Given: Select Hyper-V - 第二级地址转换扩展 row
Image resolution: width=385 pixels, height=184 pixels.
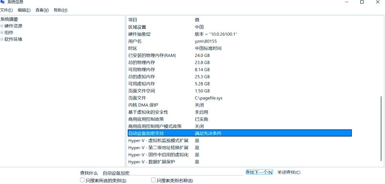Looking at the screenshot, I should point(240,148).
